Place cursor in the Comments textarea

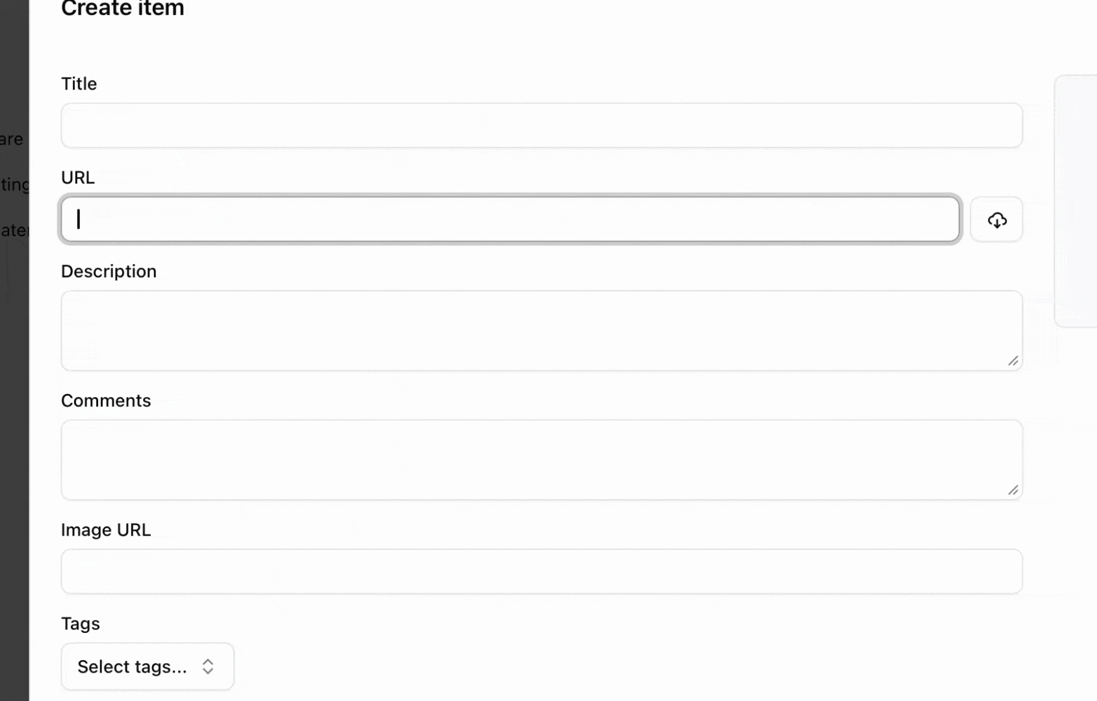541,460
